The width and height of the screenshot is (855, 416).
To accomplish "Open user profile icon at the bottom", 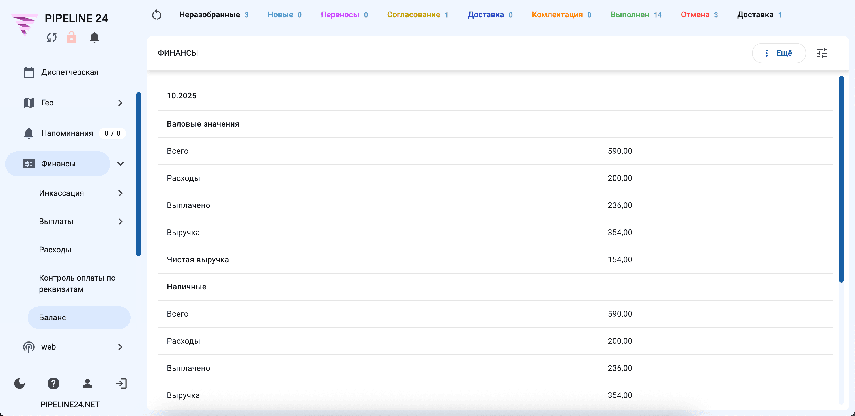I will click(87, 383).
